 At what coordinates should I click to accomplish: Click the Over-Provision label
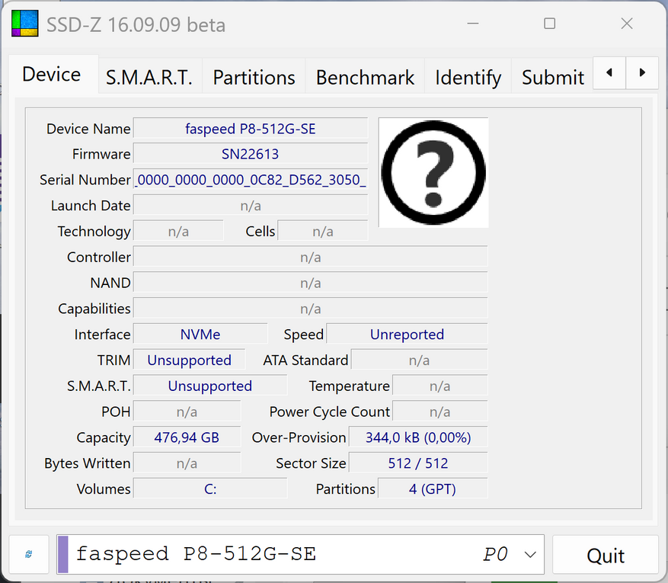click(299, 437)
